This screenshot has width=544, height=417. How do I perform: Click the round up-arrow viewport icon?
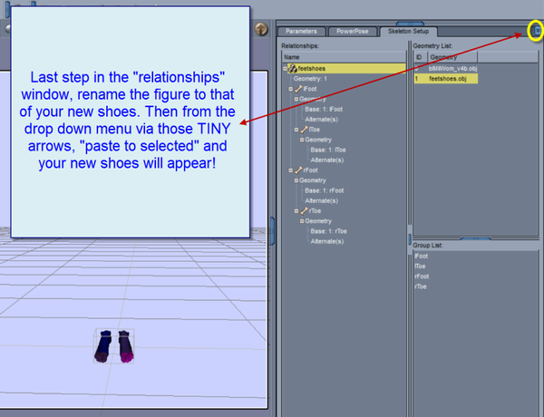(x=261, y=29)
